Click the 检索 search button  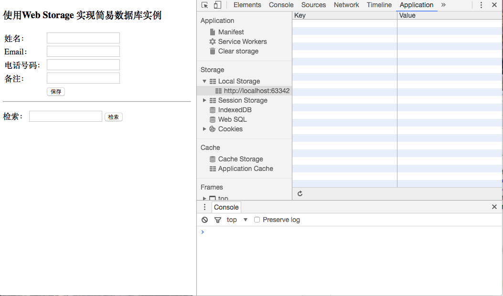pos(114,117)
